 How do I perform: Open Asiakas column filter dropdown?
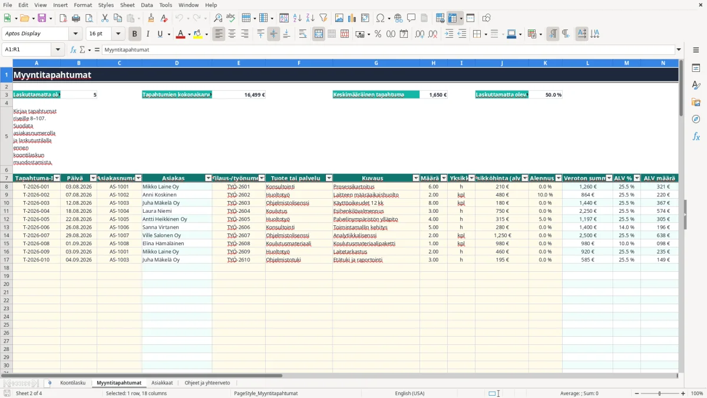pyautogui.click(x=208, y=178)
